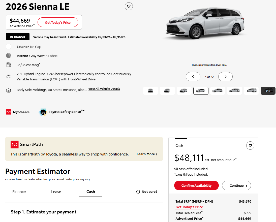Go to the previous vehicle image

pos(193,77)
